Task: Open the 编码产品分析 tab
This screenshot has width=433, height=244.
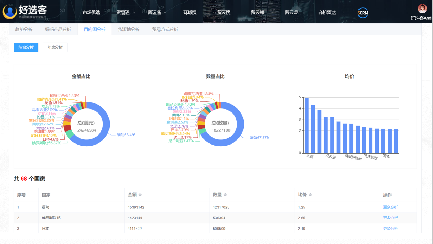Action: [x=58, y=30]
